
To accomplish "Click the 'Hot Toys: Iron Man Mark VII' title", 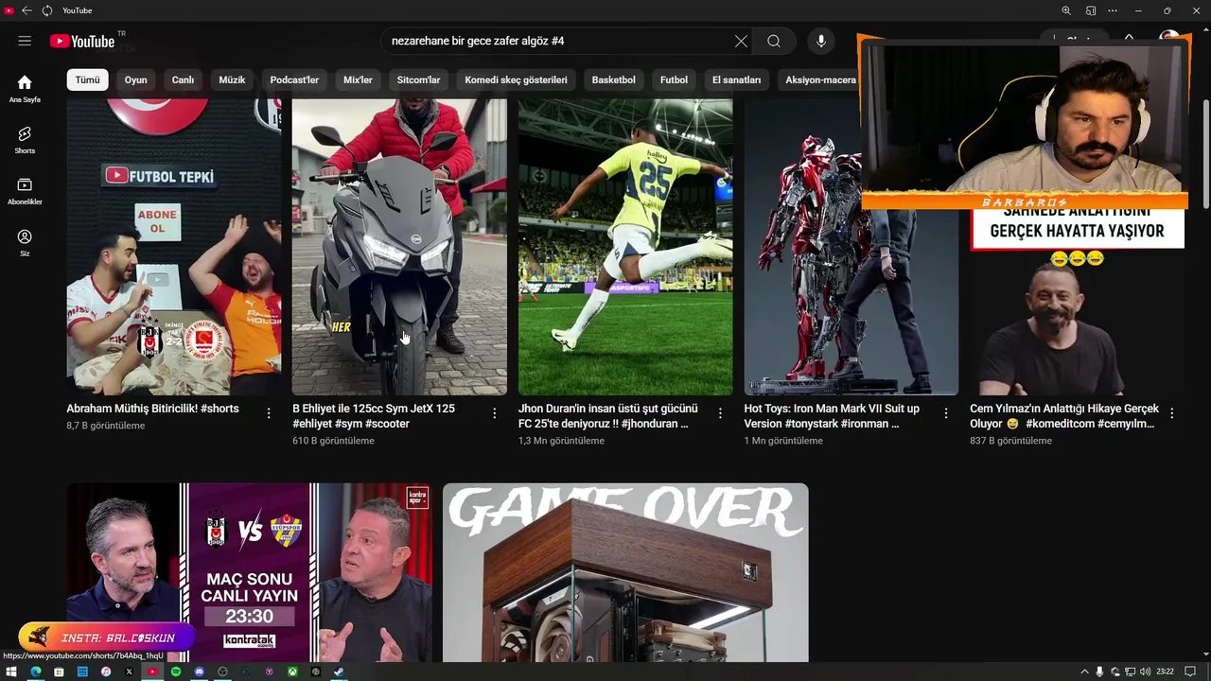I will click(832, 416).
